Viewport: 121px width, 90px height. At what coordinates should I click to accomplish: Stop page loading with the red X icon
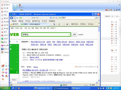(x=56, y=18)
